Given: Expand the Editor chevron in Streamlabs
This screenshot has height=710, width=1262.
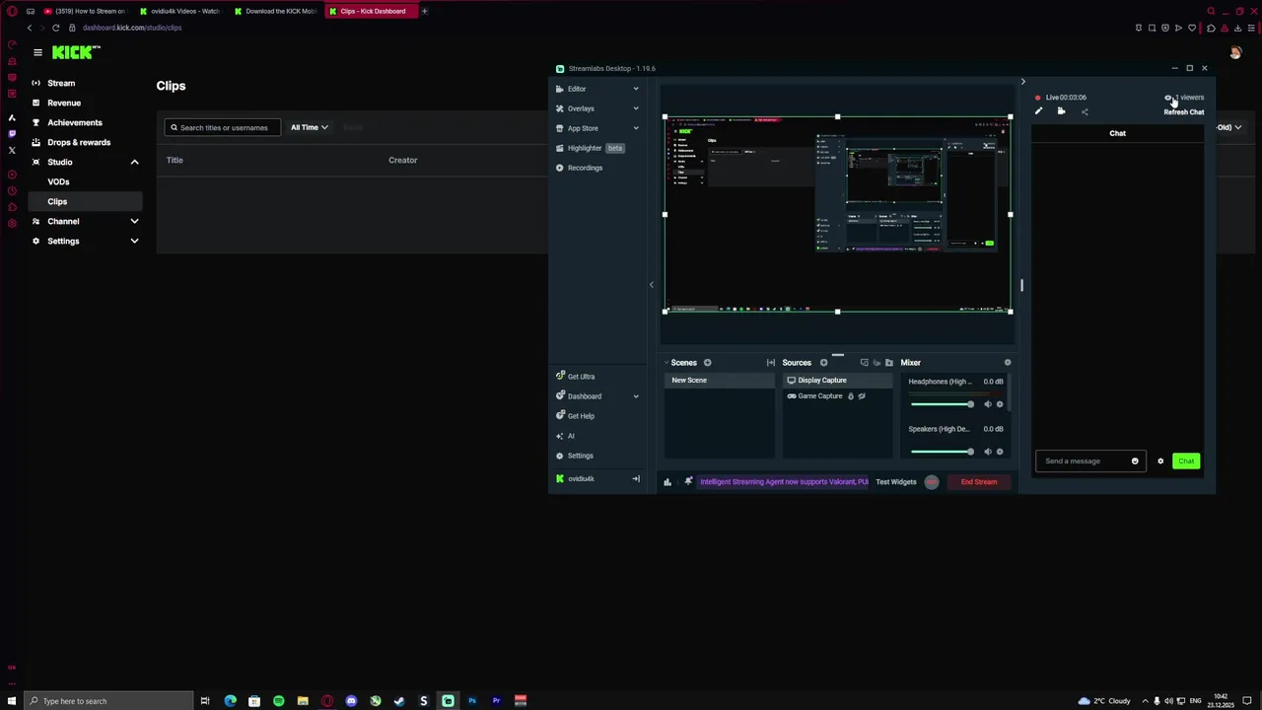Looking at the screenshot, I should click(636, 89).
